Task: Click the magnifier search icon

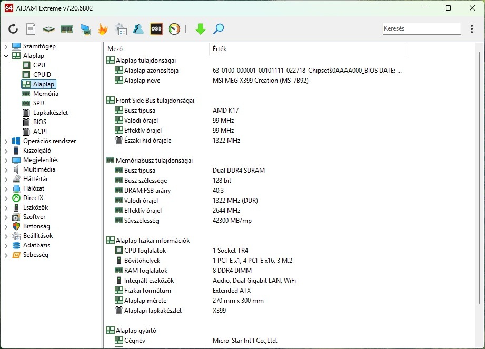Action: point(219,29)
